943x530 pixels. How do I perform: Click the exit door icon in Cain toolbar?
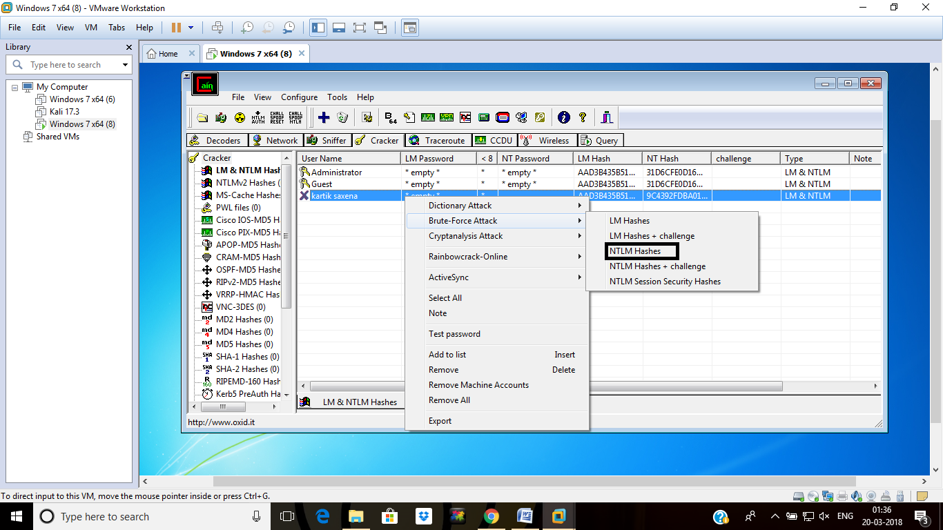click(x=607, y=117)
